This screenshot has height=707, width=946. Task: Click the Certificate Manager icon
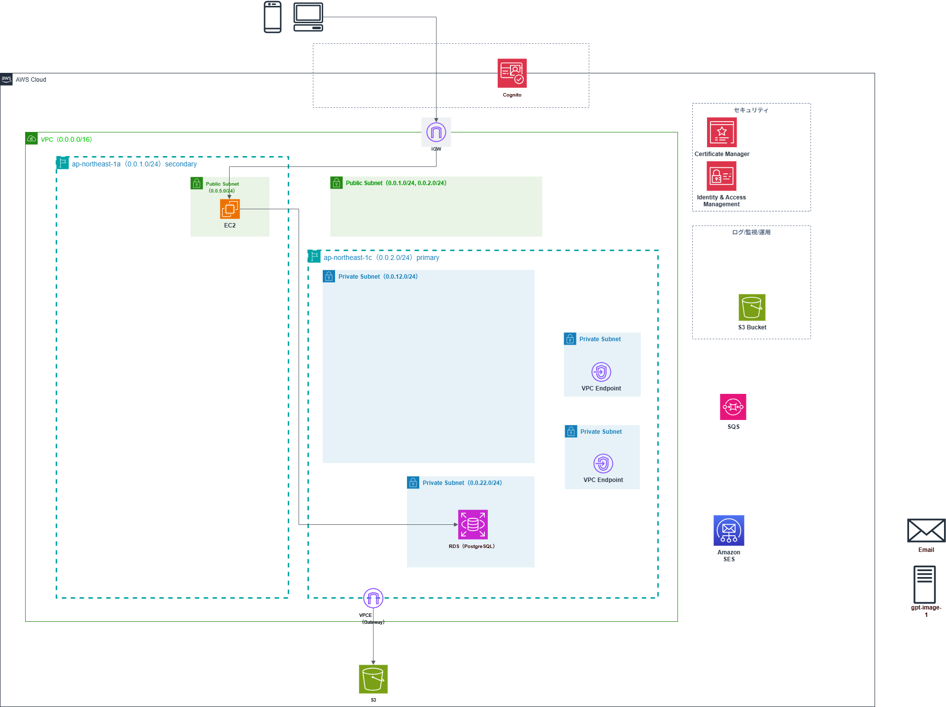tap(721, 132)
